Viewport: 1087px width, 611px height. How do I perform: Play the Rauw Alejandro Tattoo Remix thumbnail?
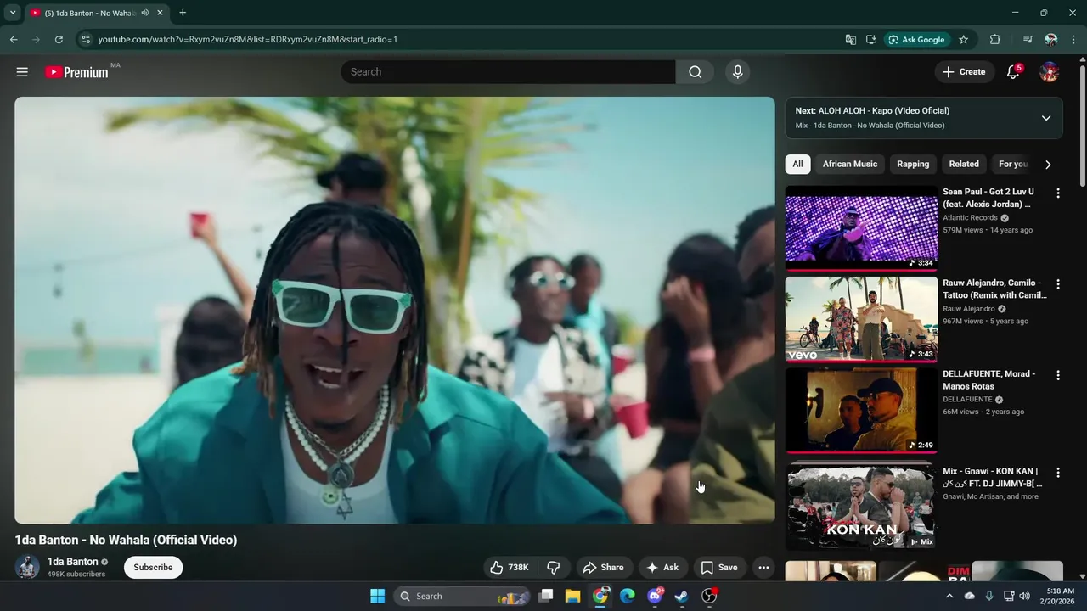click(x=861, y=319)
